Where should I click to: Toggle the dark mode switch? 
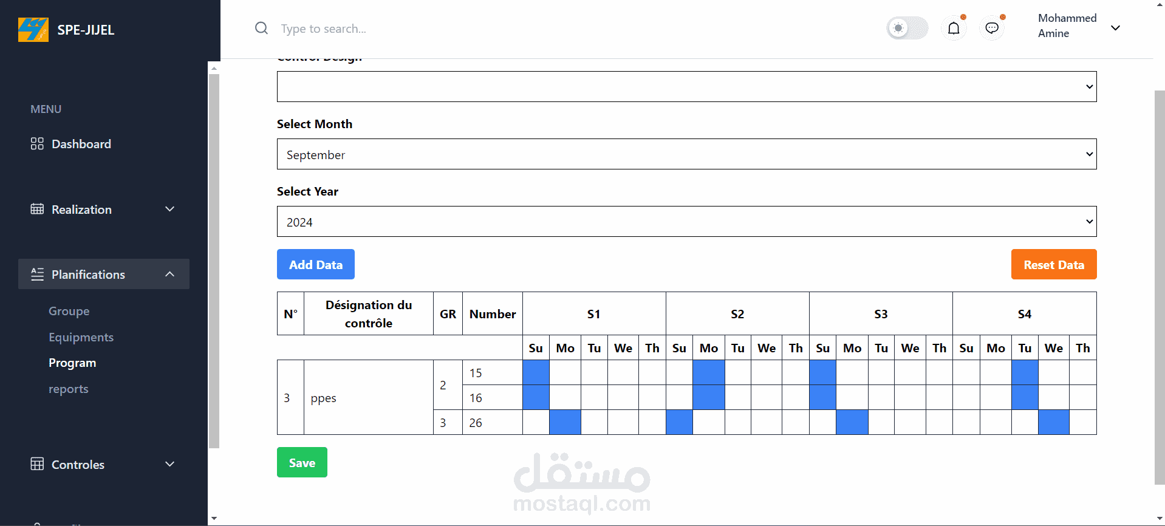click(907, 29)
